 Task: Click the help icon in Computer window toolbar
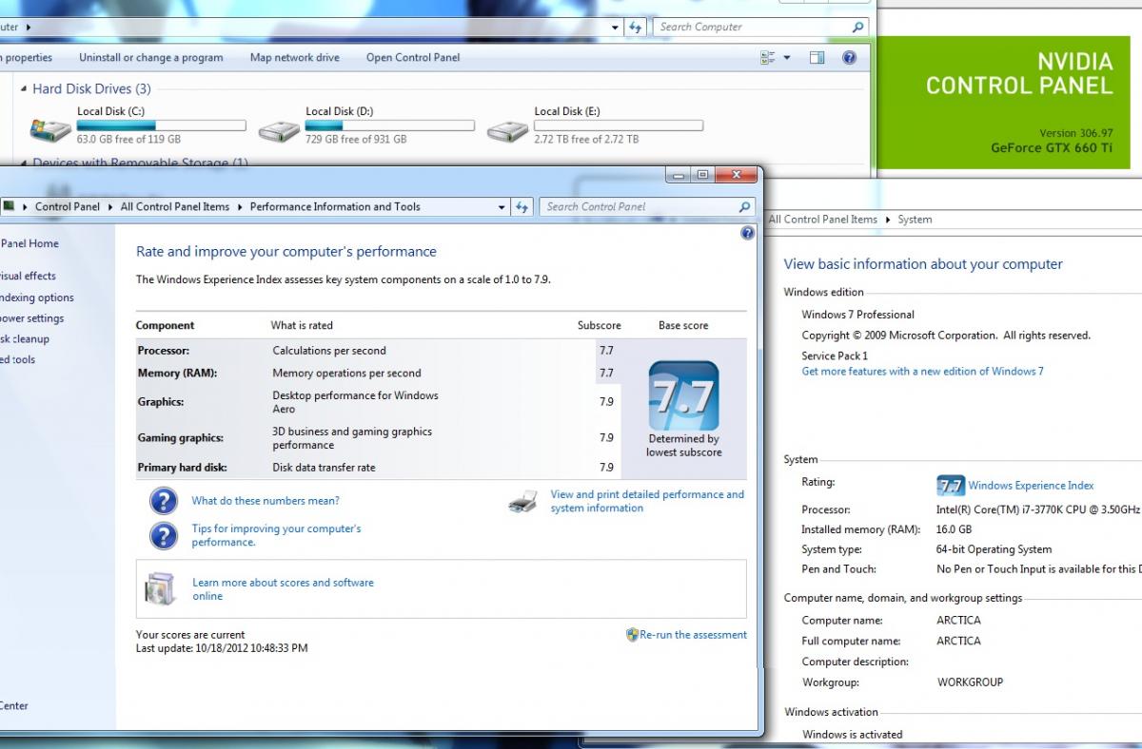(849, 58)
